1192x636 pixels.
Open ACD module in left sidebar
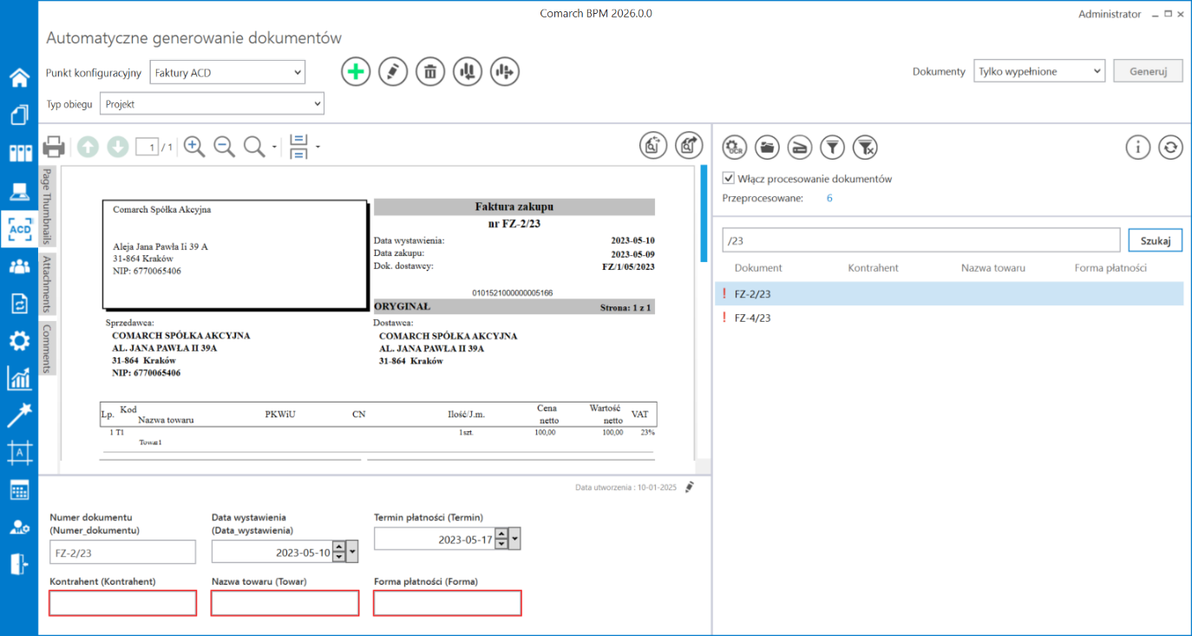(x=19, y=228)
